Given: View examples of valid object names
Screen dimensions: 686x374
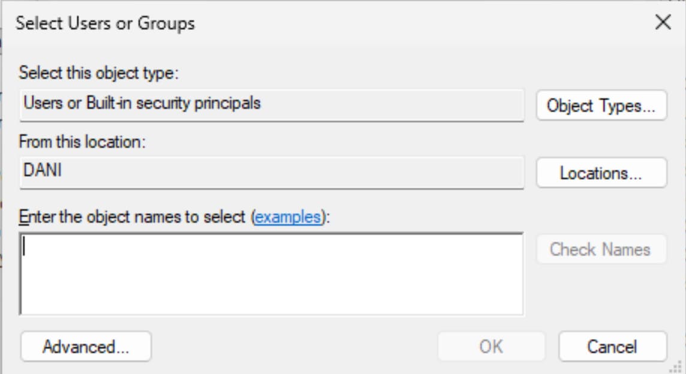Looking at the screenshot, I should click(x=288, y=217).
